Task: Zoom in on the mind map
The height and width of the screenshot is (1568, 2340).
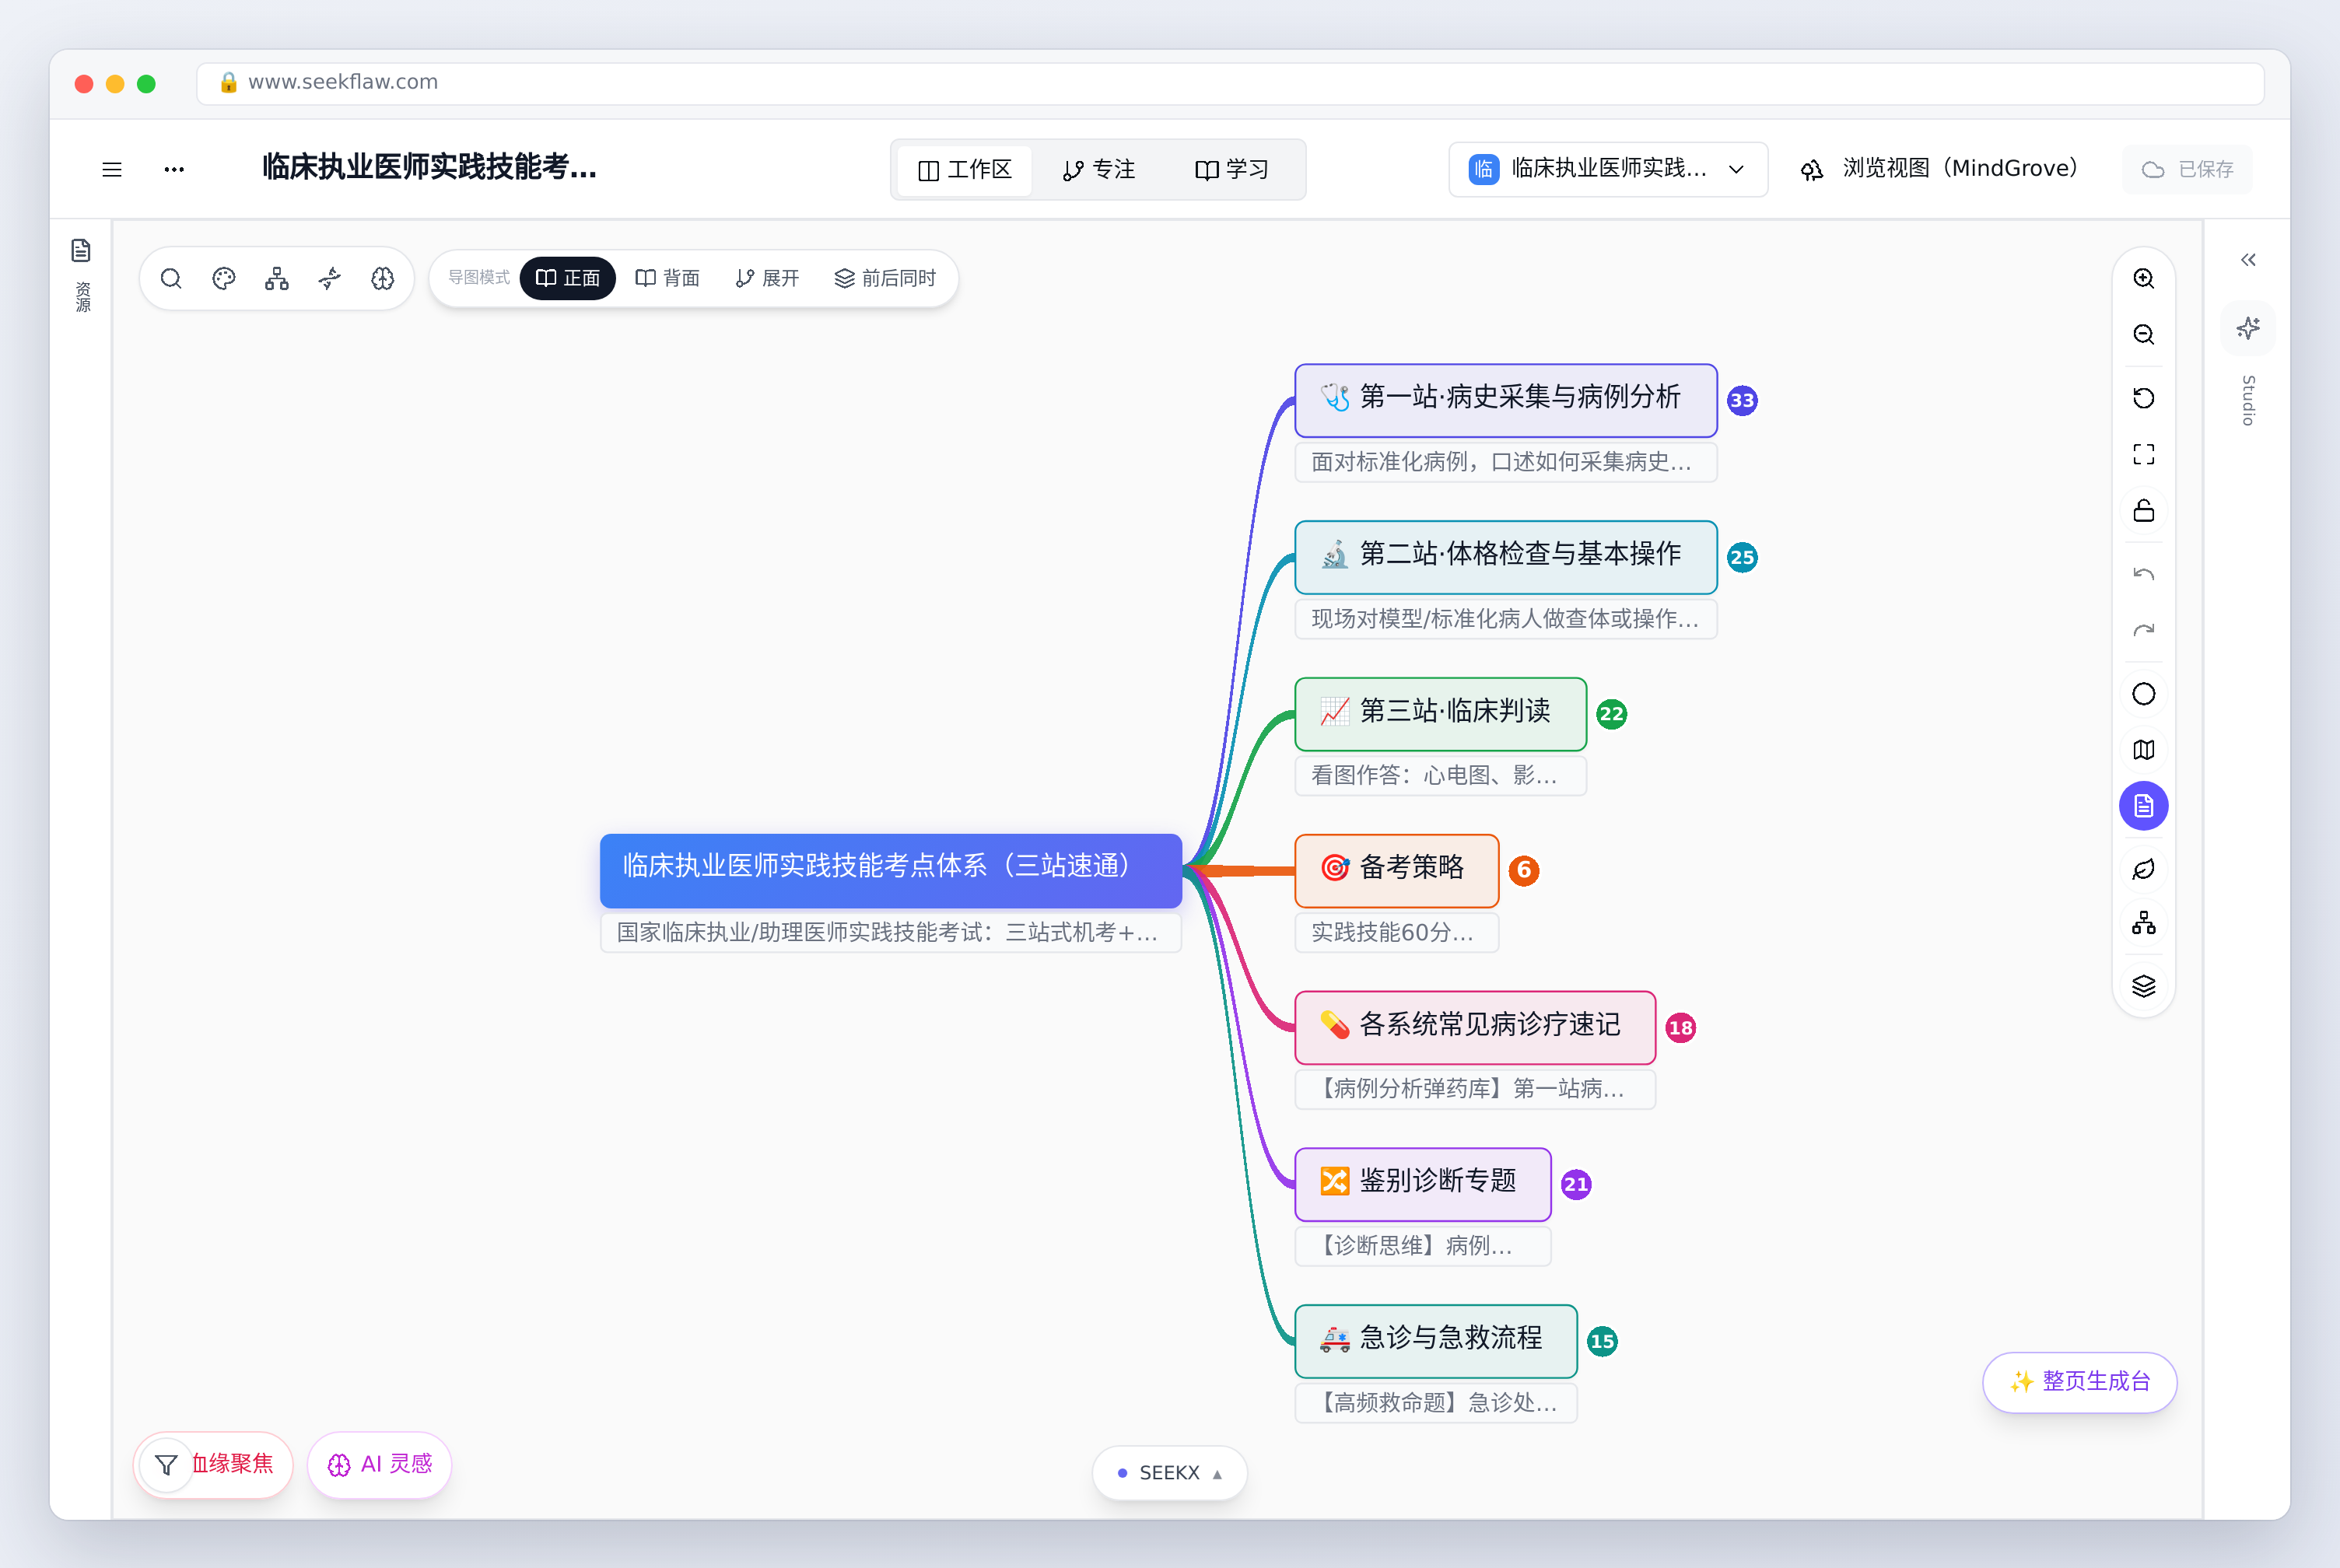Action: [2143, 278]
